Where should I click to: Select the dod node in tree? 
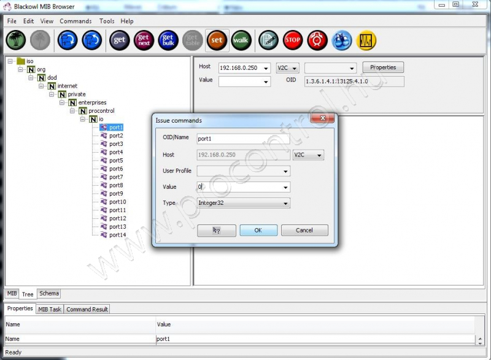coord(52,77)
